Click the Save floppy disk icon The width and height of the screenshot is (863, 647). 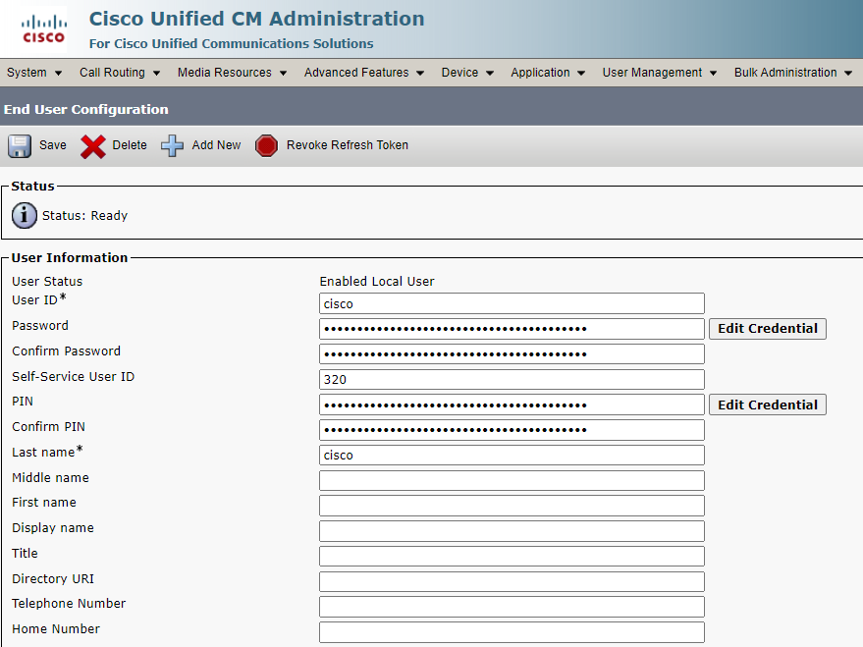(x=20, y=145)
